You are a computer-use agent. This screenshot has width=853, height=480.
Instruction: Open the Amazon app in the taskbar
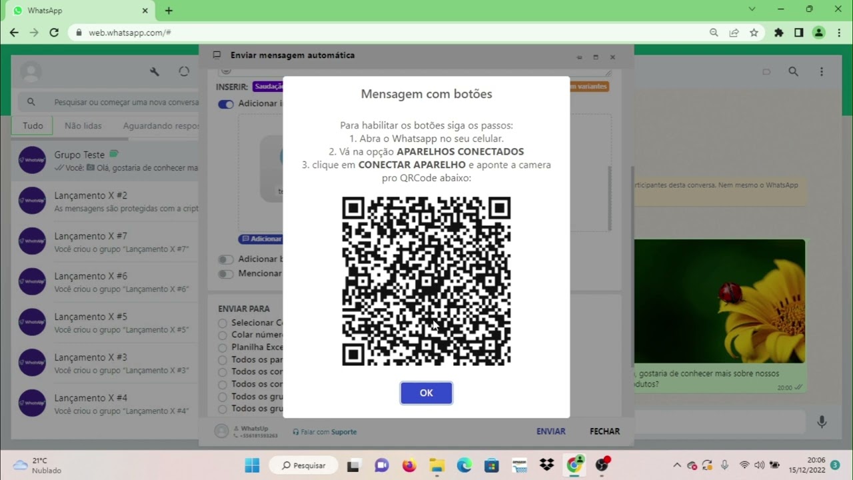[520, 465]
